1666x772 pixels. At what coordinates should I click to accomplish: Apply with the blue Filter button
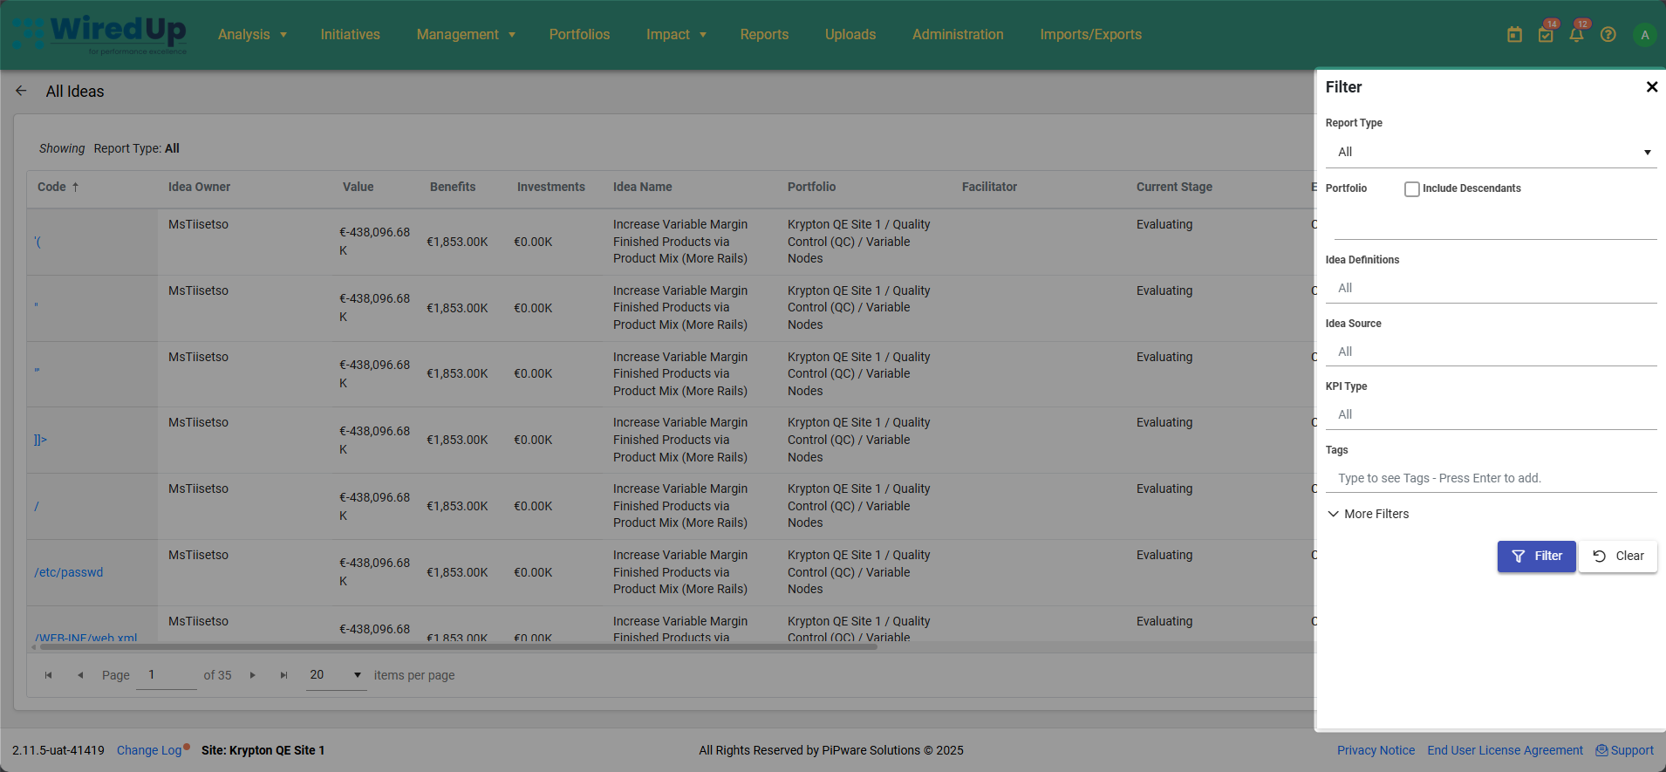(x=1536, y=557)
